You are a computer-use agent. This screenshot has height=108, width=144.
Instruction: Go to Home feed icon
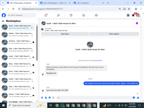tap(46, 15)
